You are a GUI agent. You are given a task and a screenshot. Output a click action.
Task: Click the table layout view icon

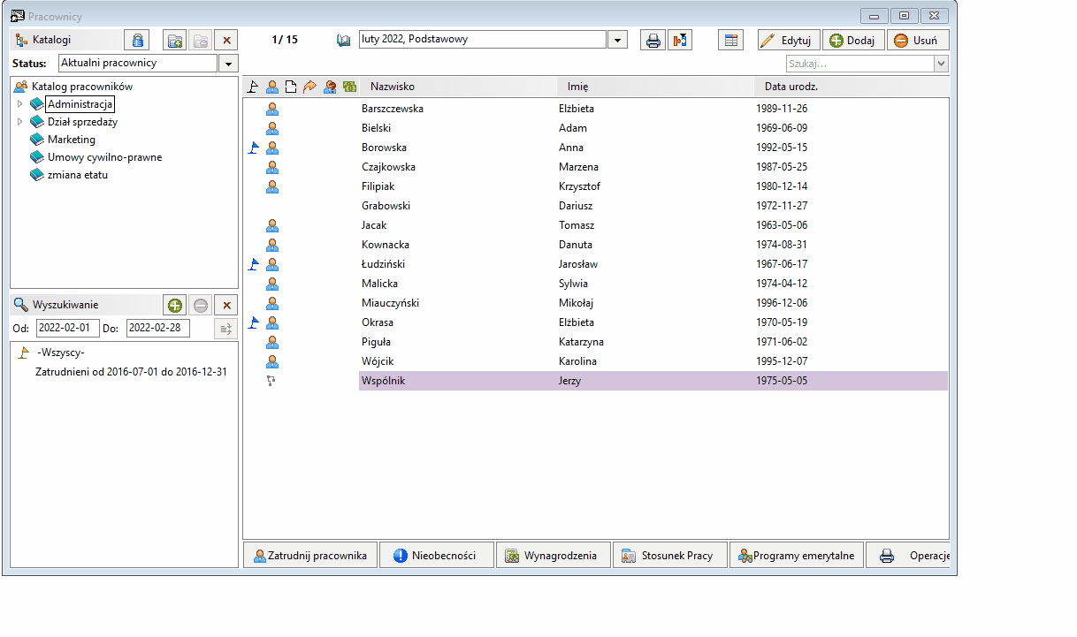tap(730, 40)
